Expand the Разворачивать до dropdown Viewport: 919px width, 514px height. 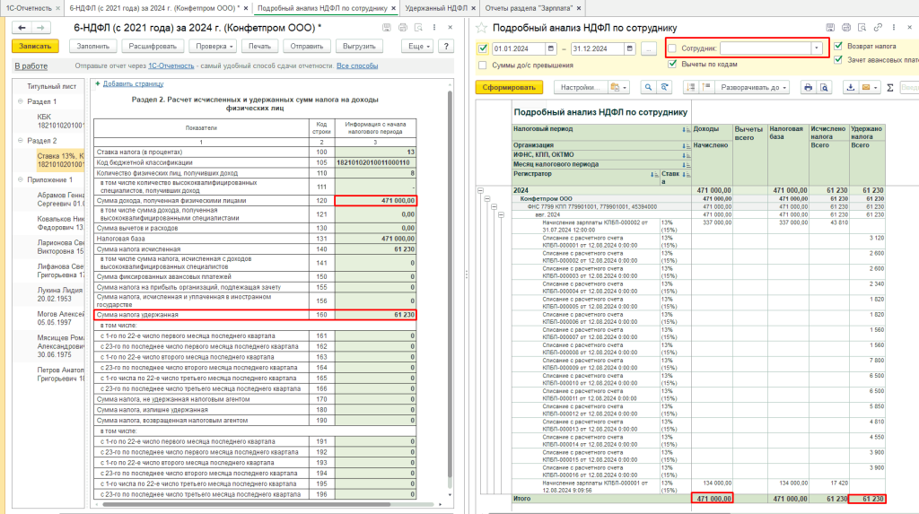click(753, 88)
